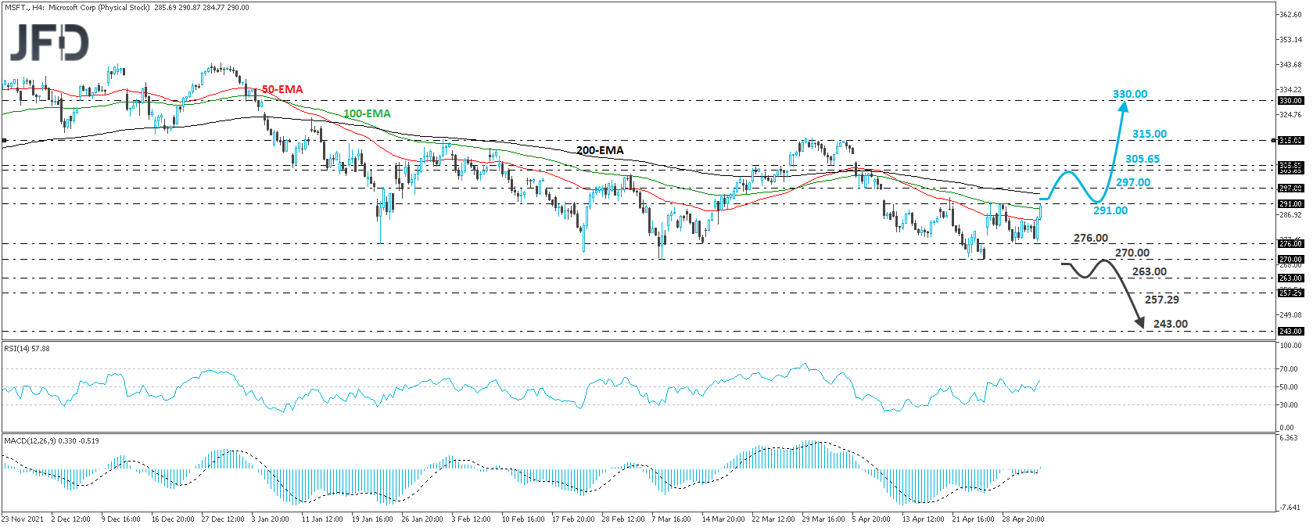The image size is (1313, 528).
Task: Click the blue 330.00 target label
Action: pyautogui.click(x=1130, y=94)
